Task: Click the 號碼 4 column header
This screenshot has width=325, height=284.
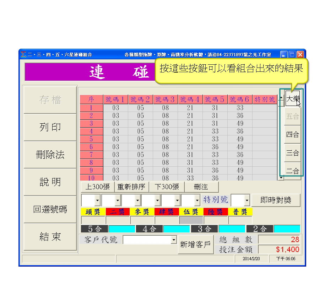Action: pyautogui.click(x=190, y=100)
